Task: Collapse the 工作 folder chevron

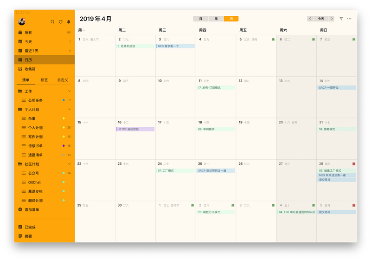Action: [69, 91]
